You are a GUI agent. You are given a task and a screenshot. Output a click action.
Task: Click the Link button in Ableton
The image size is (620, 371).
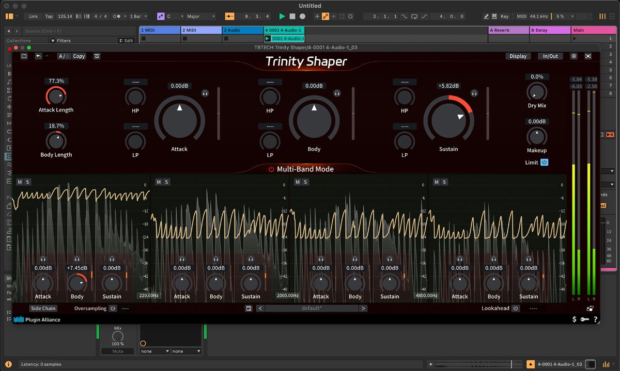click(x=34, y=17)
